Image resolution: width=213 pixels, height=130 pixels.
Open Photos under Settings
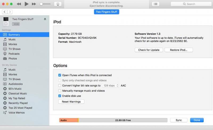[x=24, y=58]
